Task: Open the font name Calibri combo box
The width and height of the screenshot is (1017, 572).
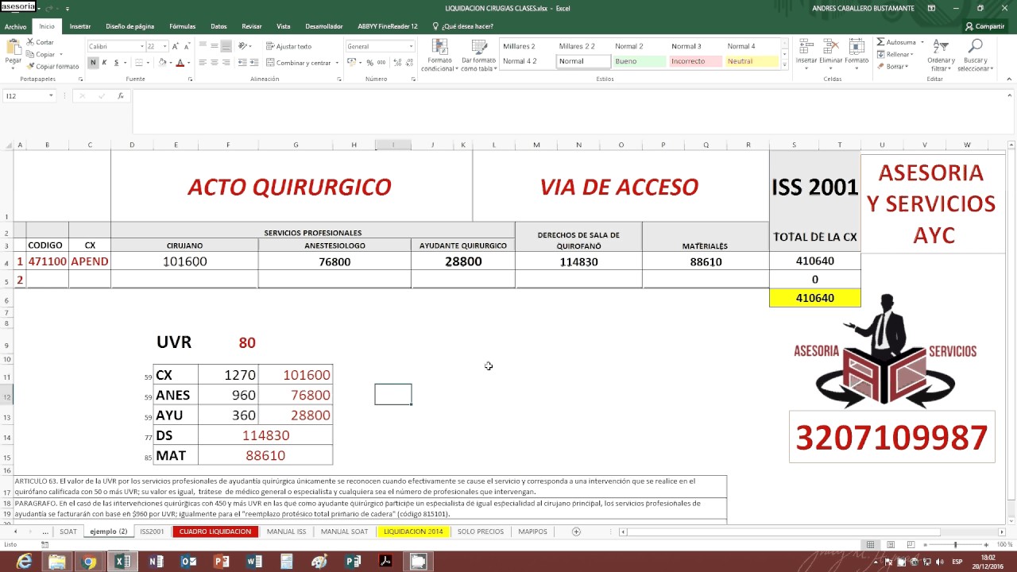Action: pyautogui.click(x=117, y=46)
